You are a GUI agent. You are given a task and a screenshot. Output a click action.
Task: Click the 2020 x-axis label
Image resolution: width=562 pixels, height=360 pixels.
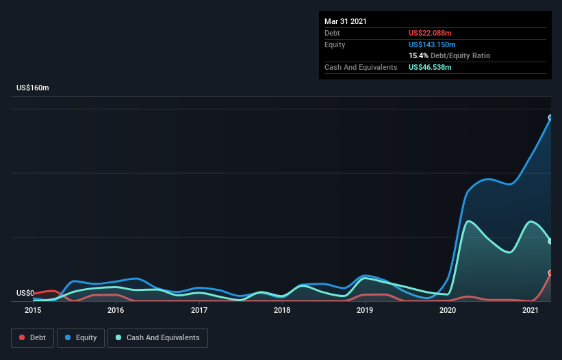click(448, 310)
